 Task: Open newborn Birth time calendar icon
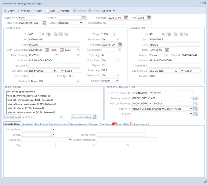point(62,50)
